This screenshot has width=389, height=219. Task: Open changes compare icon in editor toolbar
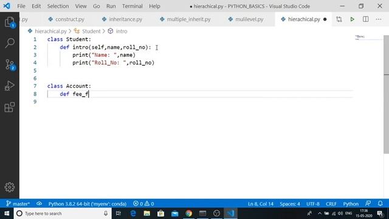click(339, 19)
